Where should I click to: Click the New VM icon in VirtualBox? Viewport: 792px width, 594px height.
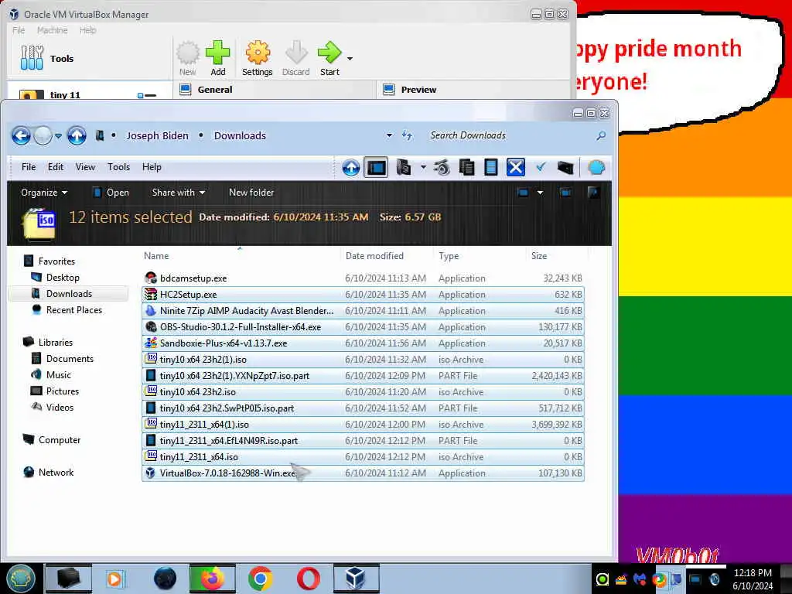(188, 58)
